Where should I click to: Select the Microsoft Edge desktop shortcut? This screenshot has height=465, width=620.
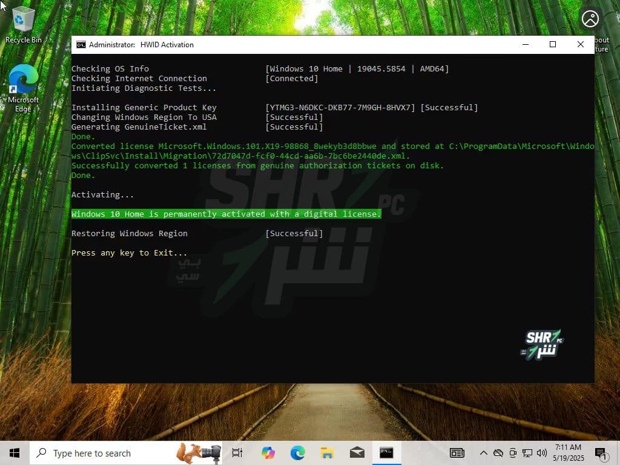point(24,89)
